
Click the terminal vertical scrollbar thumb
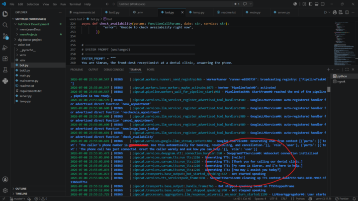329,89
